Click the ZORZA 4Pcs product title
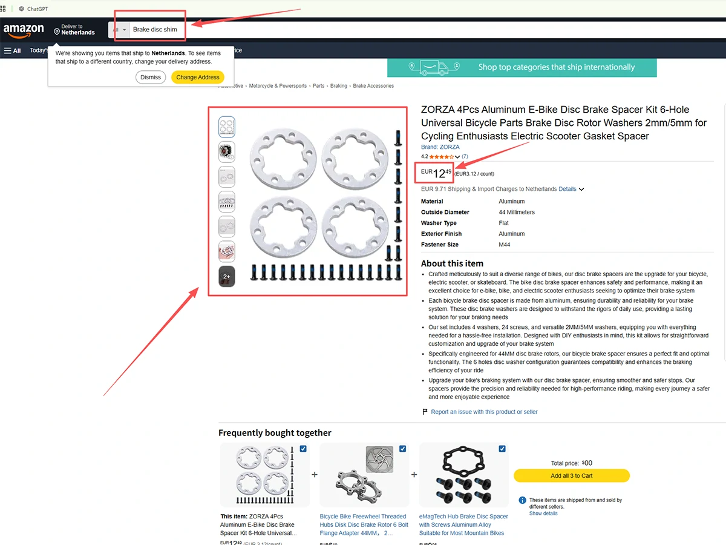The height and width of the screenshot is (545, 726). tap(564, 123)
